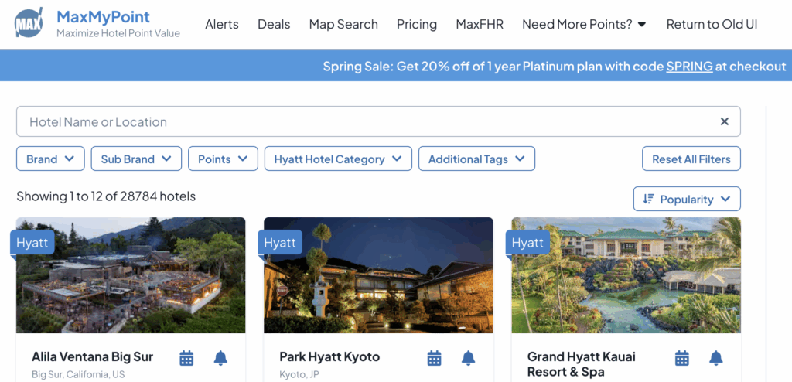This screenshot has height=382, width=792.
Task: Open the Sub Brand filter dropdown
Action: coord(136,159)
